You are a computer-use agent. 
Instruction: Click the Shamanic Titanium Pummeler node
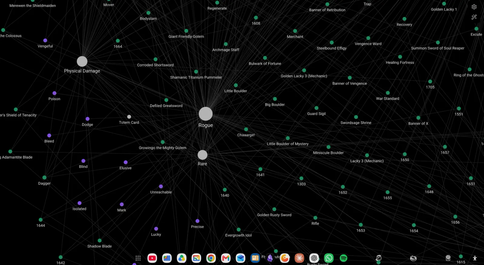pos(196,72)
